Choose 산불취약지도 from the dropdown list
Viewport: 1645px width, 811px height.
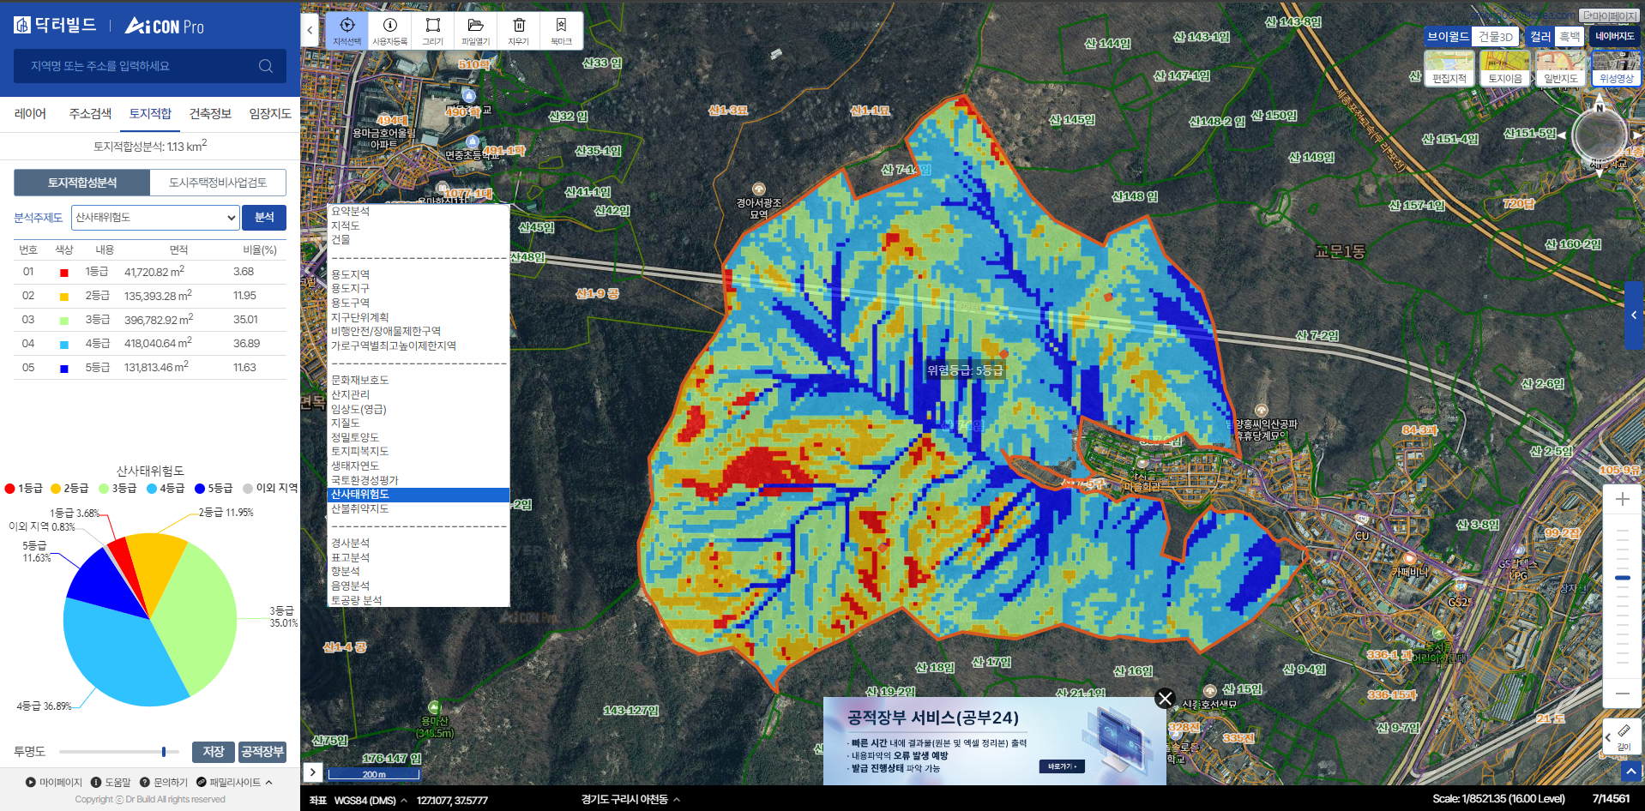[x=360, y=509]
